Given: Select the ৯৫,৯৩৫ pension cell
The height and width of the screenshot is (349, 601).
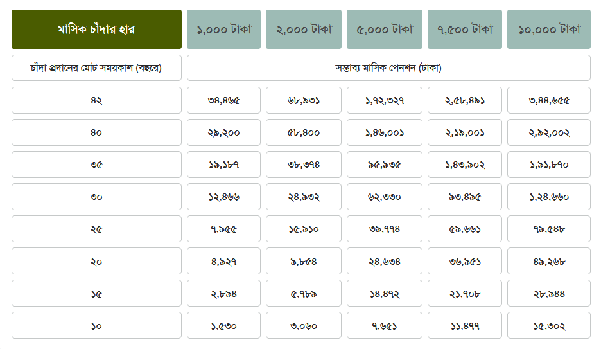Looking at the screenshot, I should (x=385, y=165).
